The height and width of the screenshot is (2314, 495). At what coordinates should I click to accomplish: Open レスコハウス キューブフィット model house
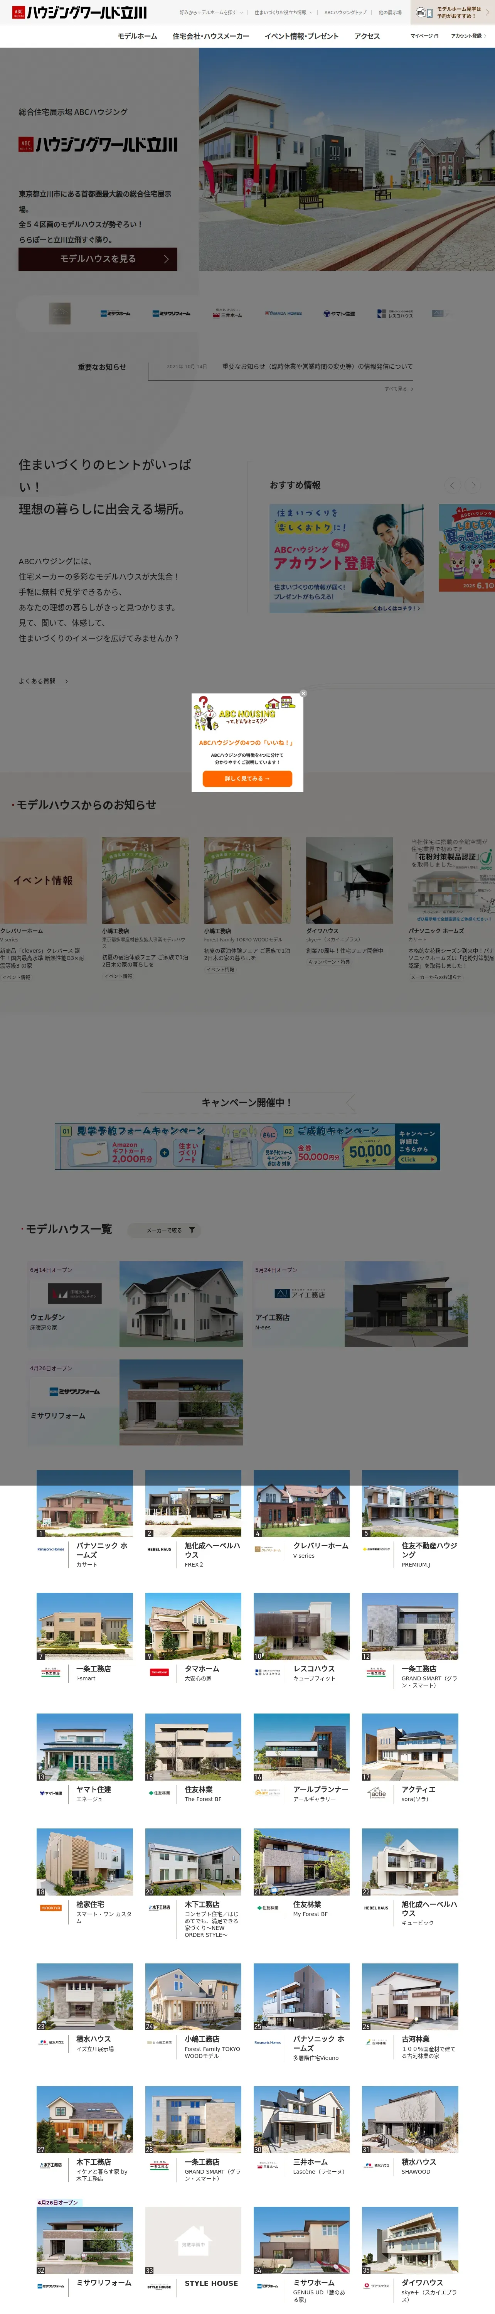302,1638
